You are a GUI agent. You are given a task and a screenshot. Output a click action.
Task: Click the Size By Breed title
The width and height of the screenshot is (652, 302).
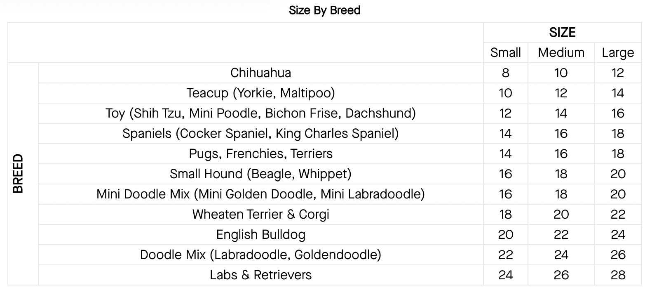click(325, 10)
